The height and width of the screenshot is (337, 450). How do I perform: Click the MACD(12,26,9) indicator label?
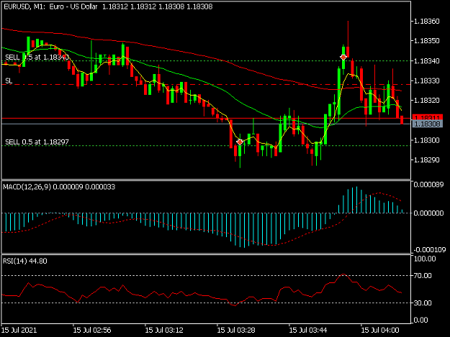[x=59, y=187]
